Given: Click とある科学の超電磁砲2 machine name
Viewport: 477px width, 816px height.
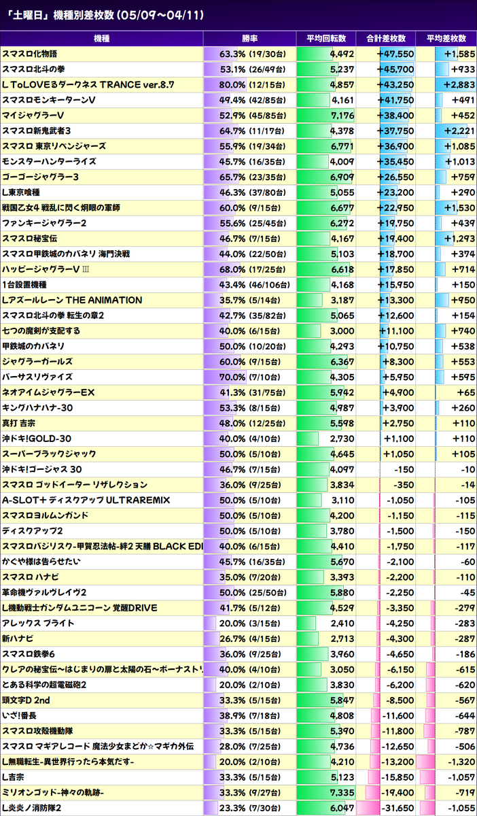Looking at the screenshot, I should (44, 685).
